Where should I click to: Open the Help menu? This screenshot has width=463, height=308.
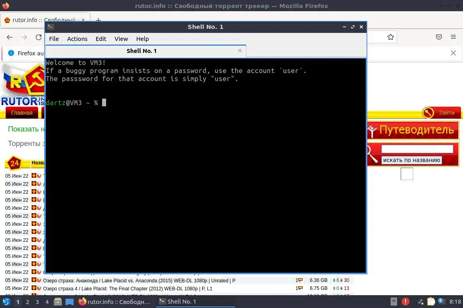click(x=142, y=39)
